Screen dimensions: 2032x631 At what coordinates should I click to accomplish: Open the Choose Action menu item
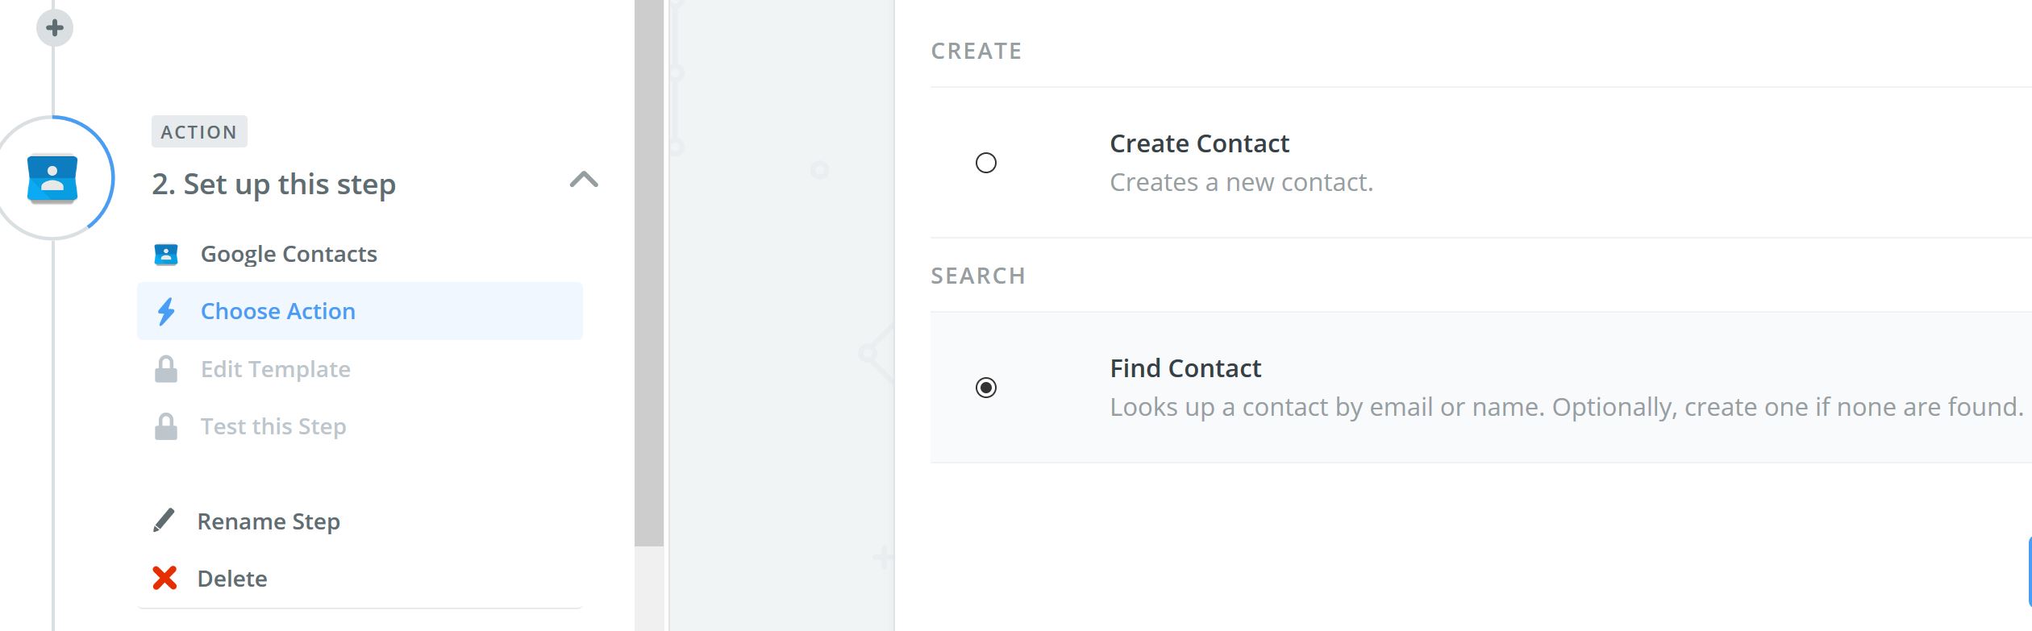(360, 311)
